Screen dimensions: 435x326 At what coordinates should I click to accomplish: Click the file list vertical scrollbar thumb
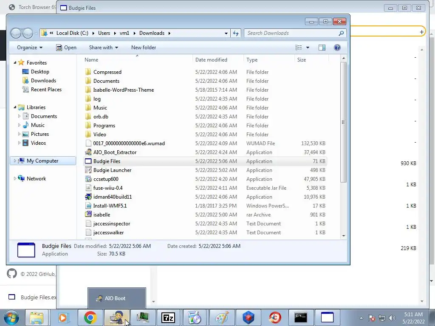point(343,122)
